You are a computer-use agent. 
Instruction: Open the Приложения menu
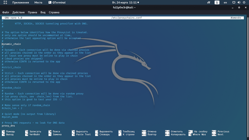tap(21, 2)
